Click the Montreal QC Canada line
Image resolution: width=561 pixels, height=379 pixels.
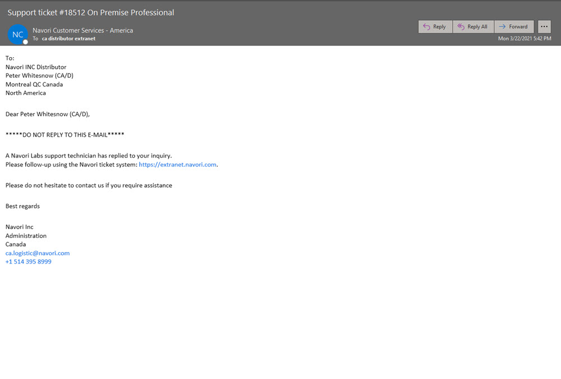(x=34, y=85)
